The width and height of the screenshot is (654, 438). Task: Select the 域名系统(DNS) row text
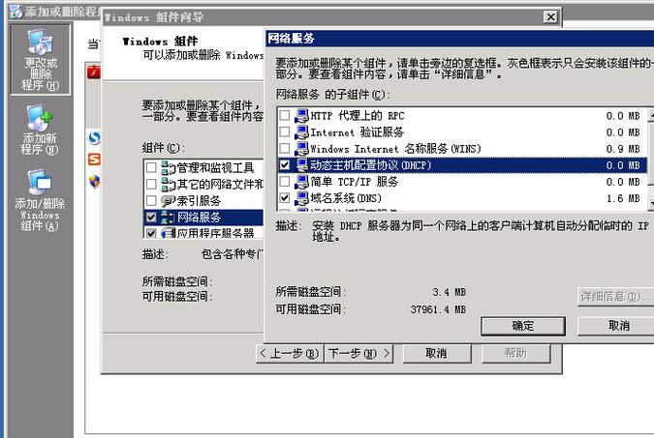[x=346, y=198]
